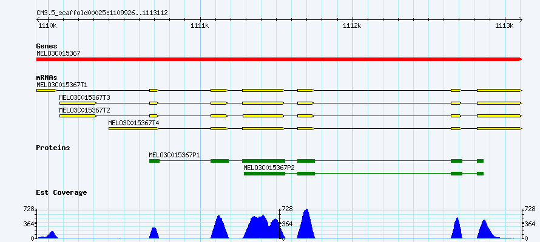Open the MELO3C015367T2 transcript label
This screenshot has width=540, height=242.
[x=85, y=110]
